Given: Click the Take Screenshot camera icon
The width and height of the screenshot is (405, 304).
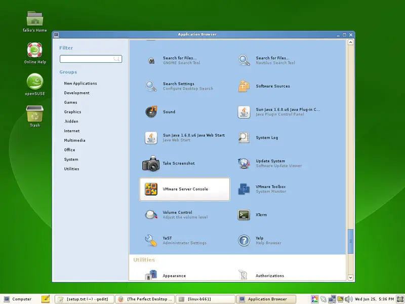Looking at the screenshot, I should tap(151, 163).
